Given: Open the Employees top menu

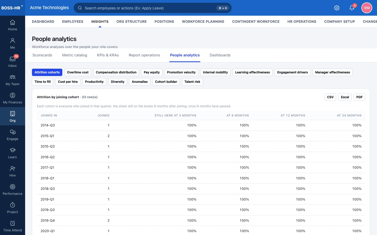Looking at the screenshot, I should pos(73,22).
